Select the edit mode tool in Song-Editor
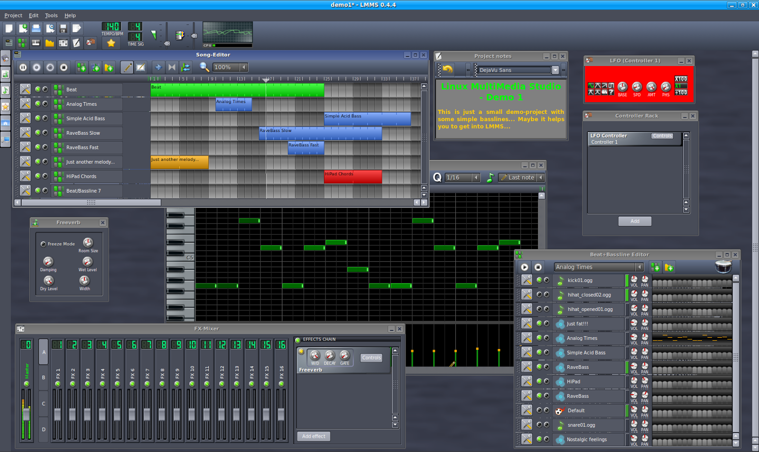 pos(141,67)
